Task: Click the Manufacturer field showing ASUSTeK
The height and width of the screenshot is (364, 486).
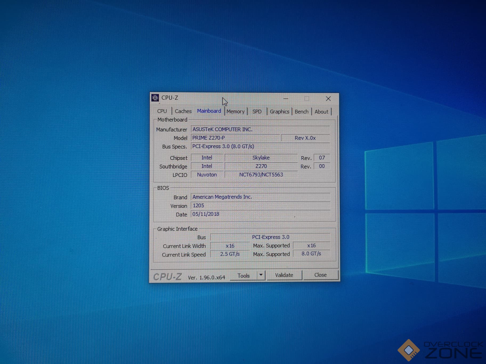Action: pyautogui.click(x=260, y=129)
